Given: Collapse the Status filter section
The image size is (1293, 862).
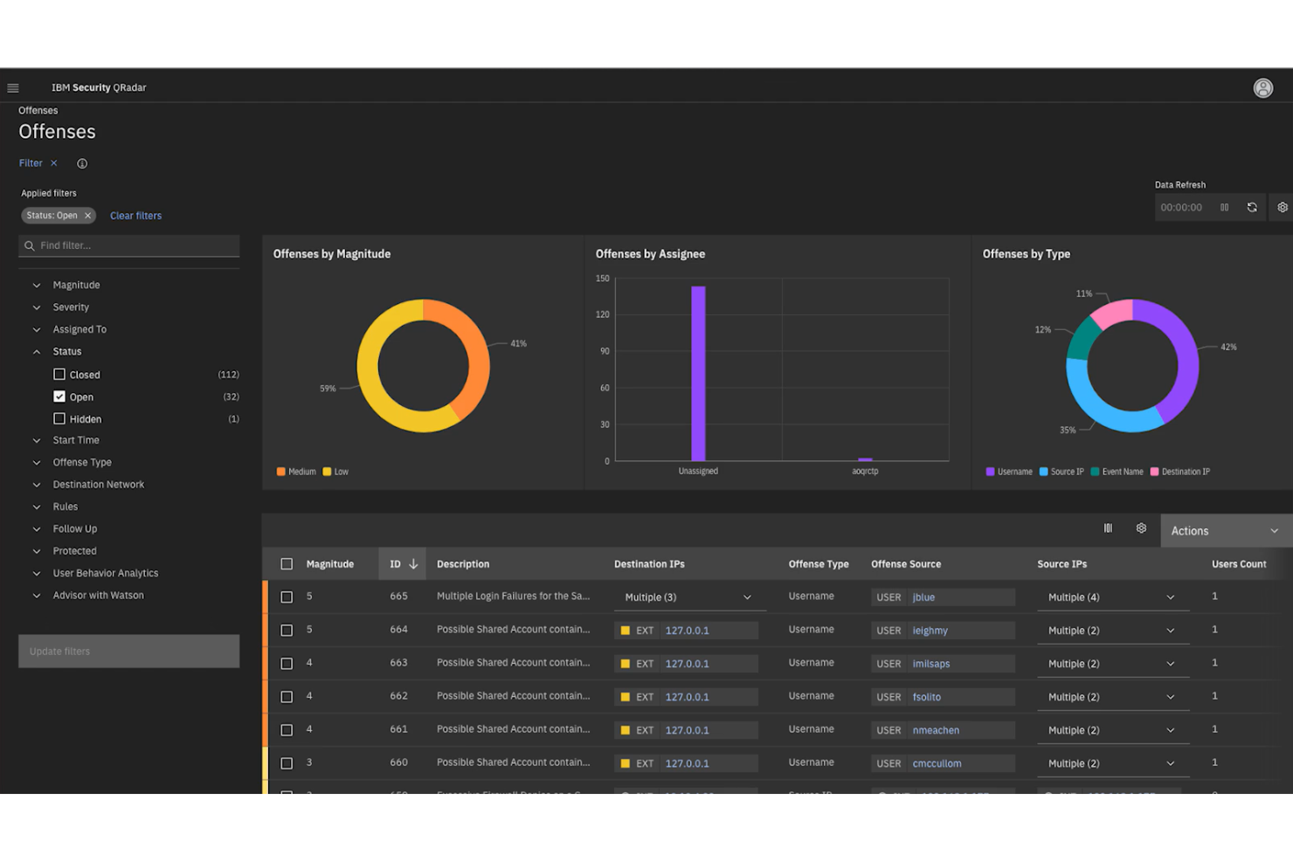Looking at the screenshot, I should pos(36,351).
